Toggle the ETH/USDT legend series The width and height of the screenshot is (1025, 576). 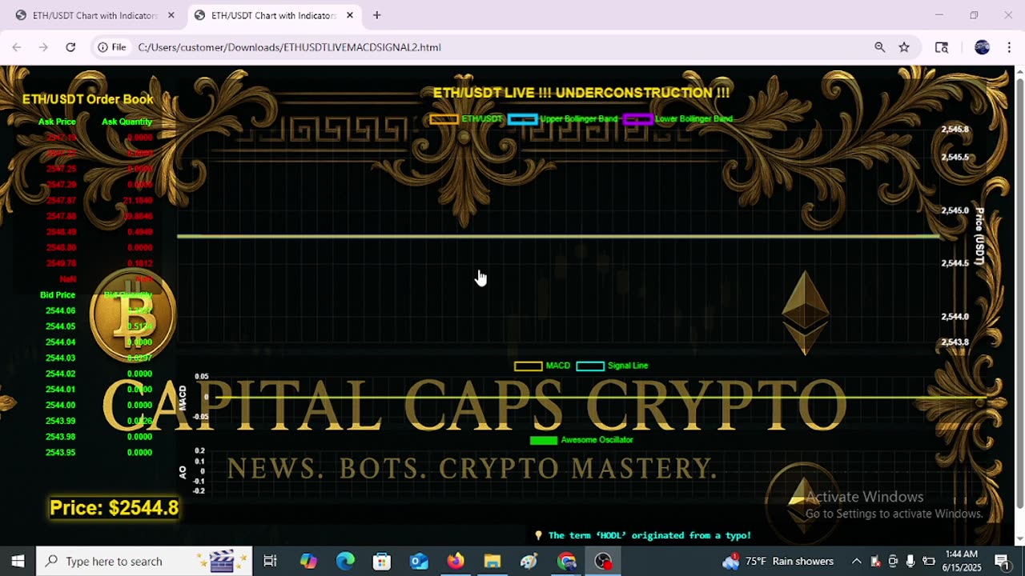click(x=466, y=119)
